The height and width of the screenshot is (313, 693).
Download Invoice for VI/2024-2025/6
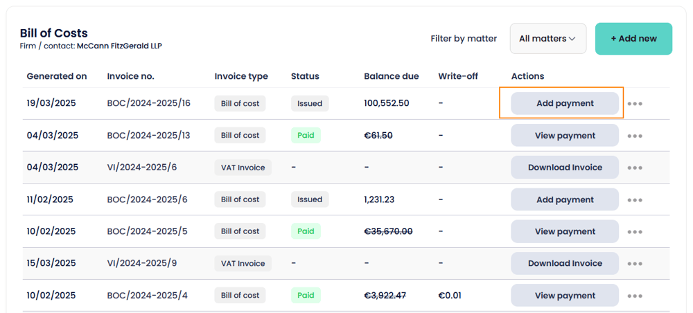(565, 168)
